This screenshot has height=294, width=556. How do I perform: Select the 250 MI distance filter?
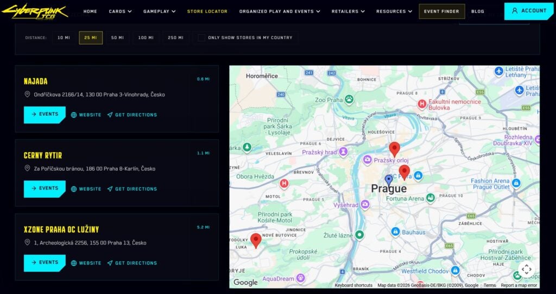[x=175, y=37]
